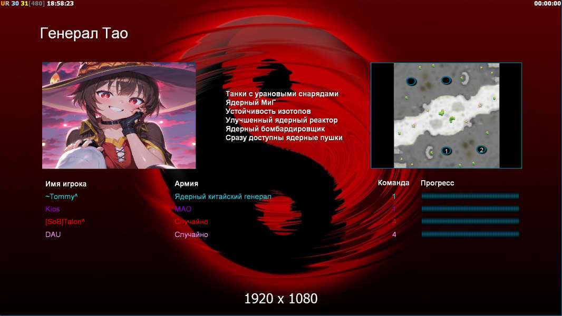Click 'Ядерный бомбардировщик' feature line
562x316 pixels.
[x=275, y=129]
